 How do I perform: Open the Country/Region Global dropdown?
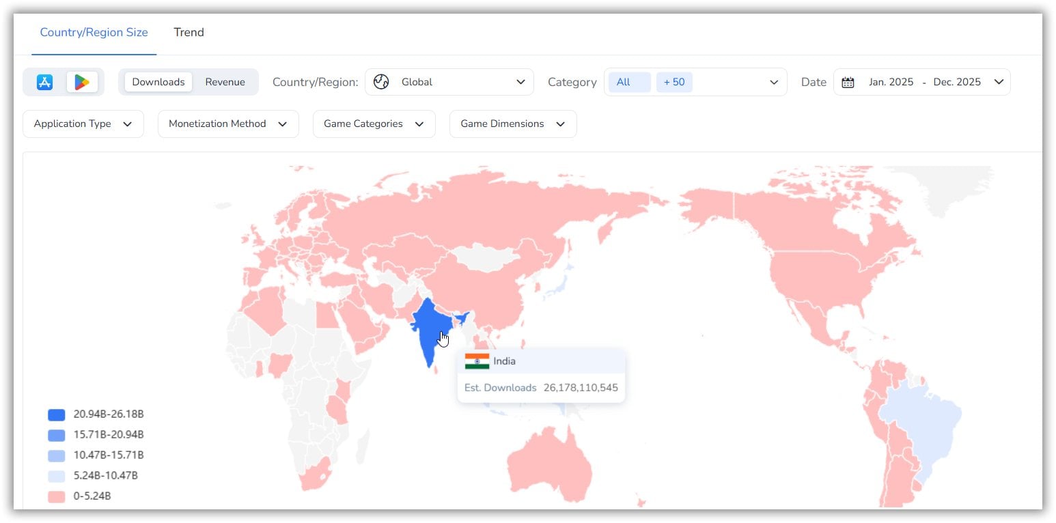point(449,82)
